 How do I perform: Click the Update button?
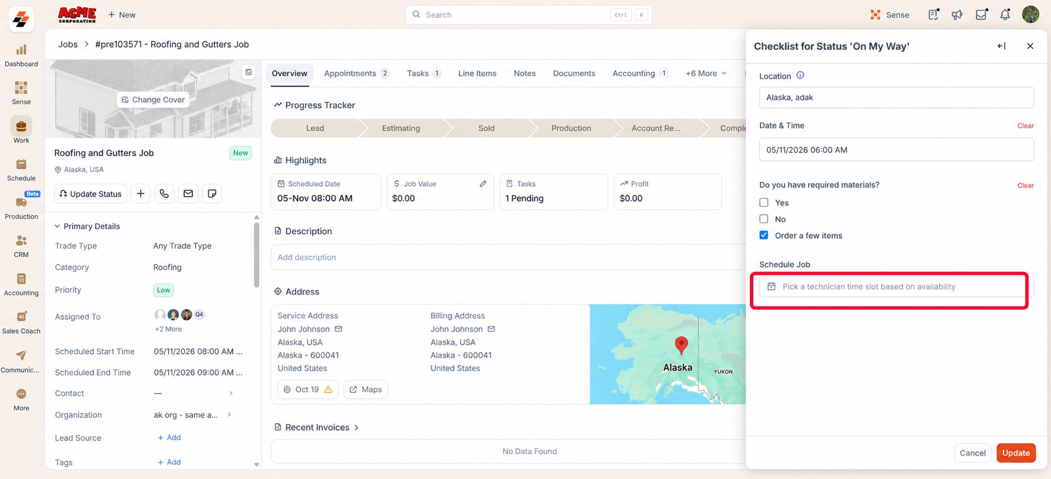point(1016,453)
